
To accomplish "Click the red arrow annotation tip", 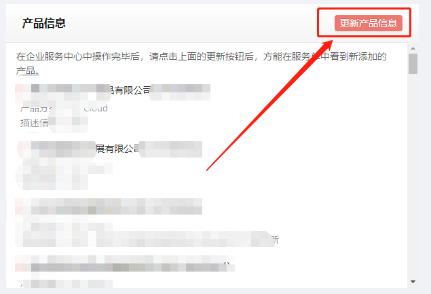I will coord(332,41).
